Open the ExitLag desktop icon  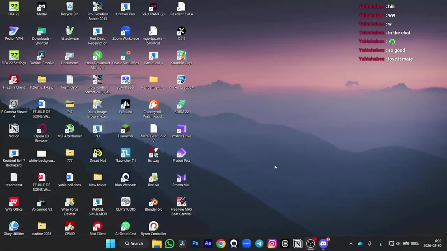click(153, 155)
